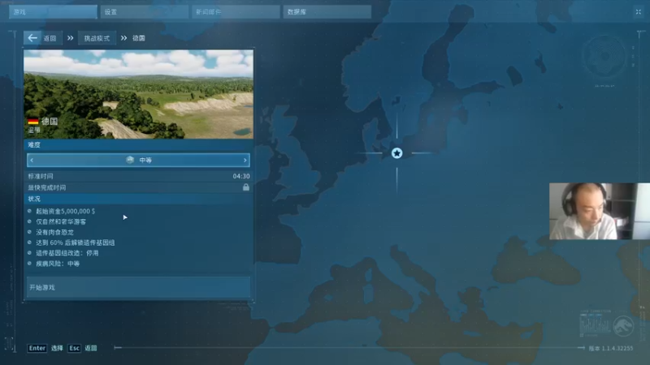Select 疾病风险：中等 condition

tap(58, 264)
